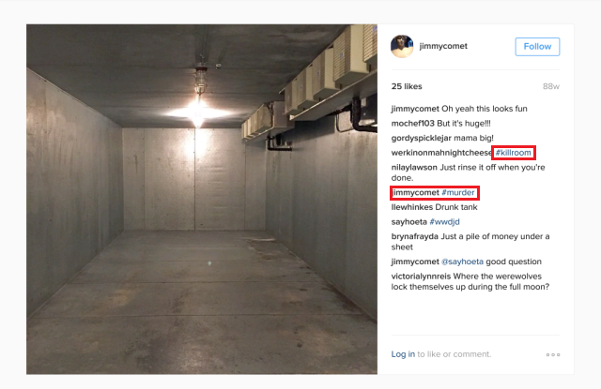Open the jimmycomet username in the header

443,46
